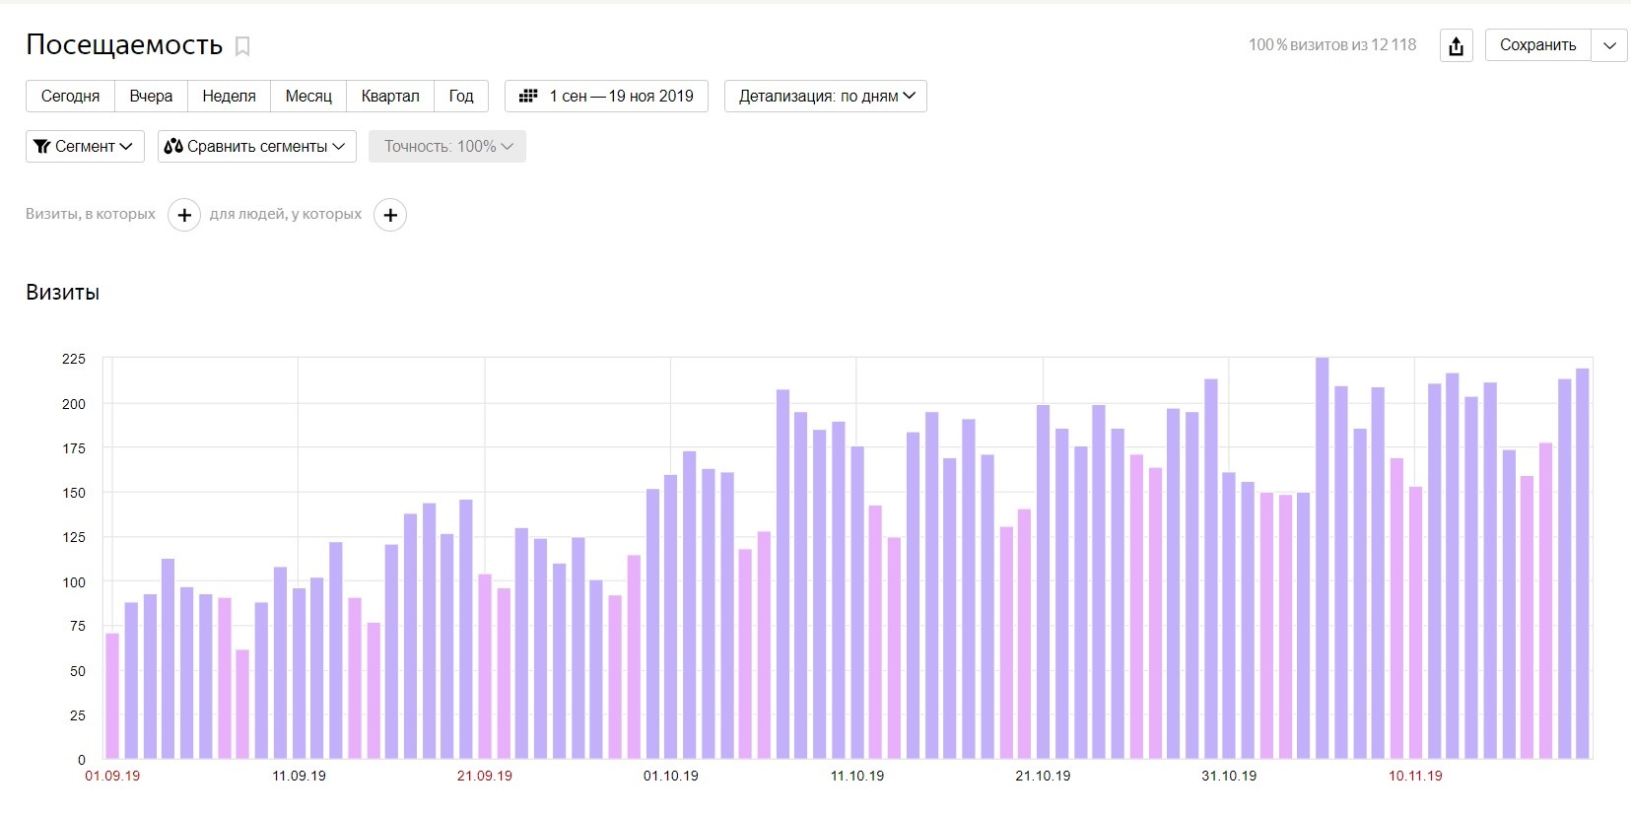Click для людей, у которых label
This screenshot has height=815, width=1631.
286,214
